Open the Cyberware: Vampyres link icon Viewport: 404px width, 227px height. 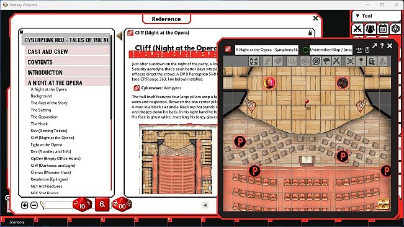(137, 88)
